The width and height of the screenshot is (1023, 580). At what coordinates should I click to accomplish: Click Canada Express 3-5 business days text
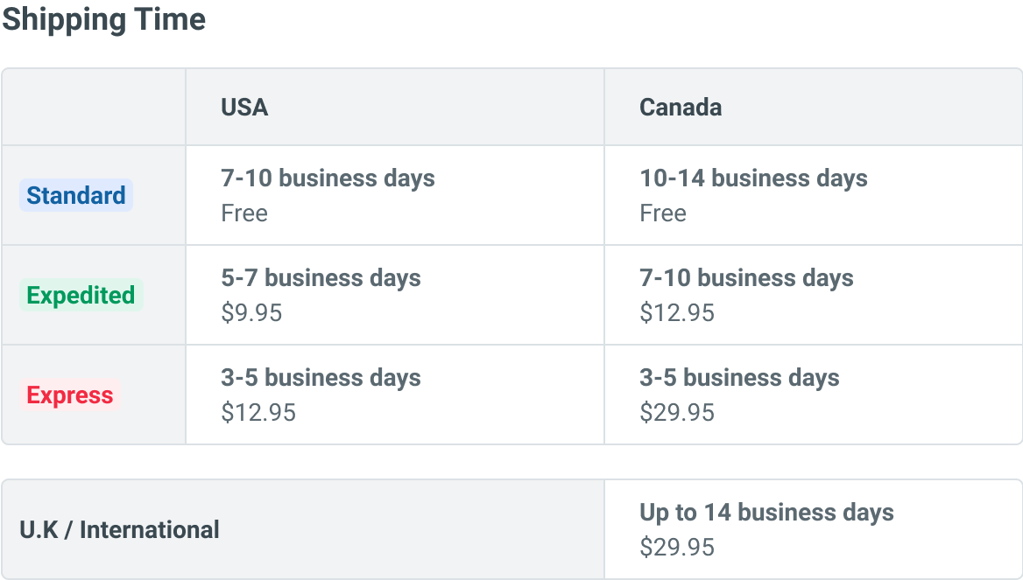click(739, 378)
